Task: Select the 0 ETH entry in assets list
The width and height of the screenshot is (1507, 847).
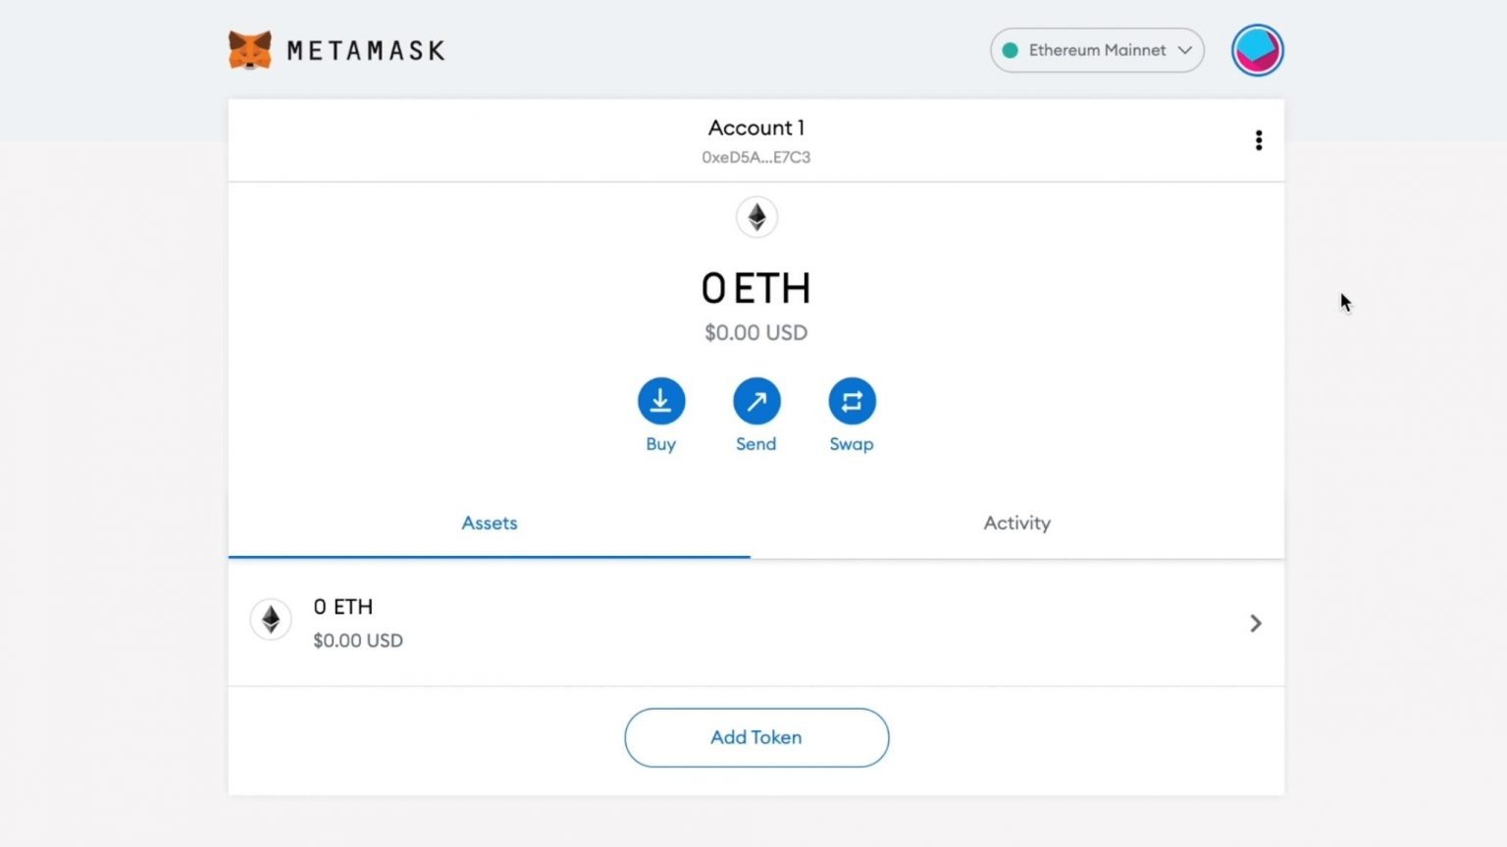Action: (x=343, y=607)
